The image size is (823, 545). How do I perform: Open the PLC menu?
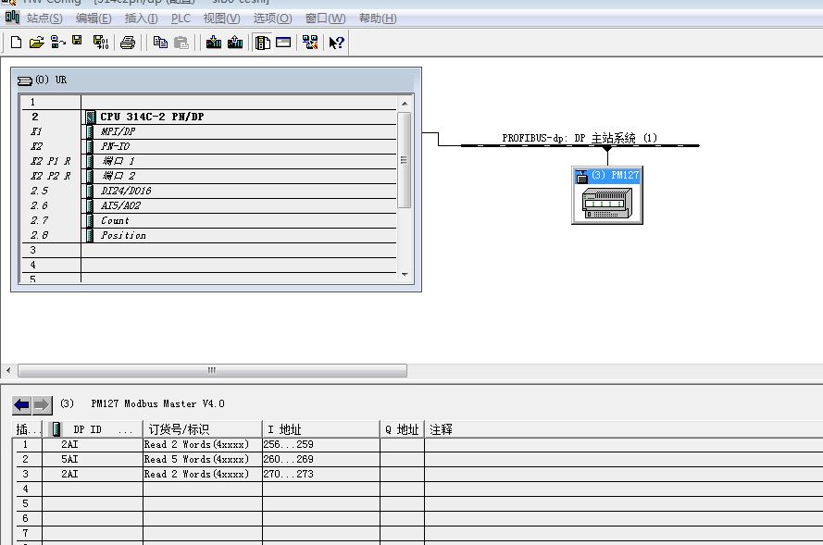(x=181, y=19)
